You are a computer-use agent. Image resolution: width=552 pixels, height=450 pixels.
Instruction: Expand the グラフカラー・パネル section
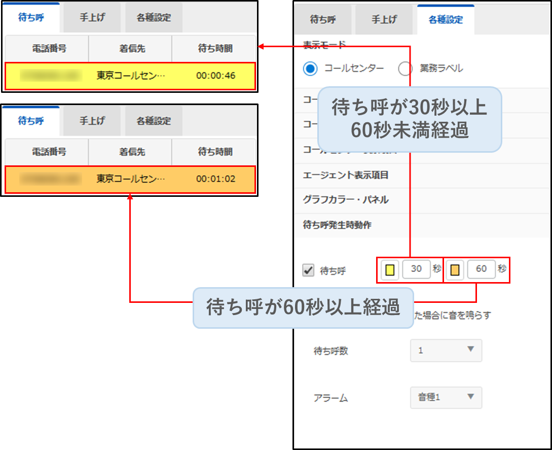point(345,200)
